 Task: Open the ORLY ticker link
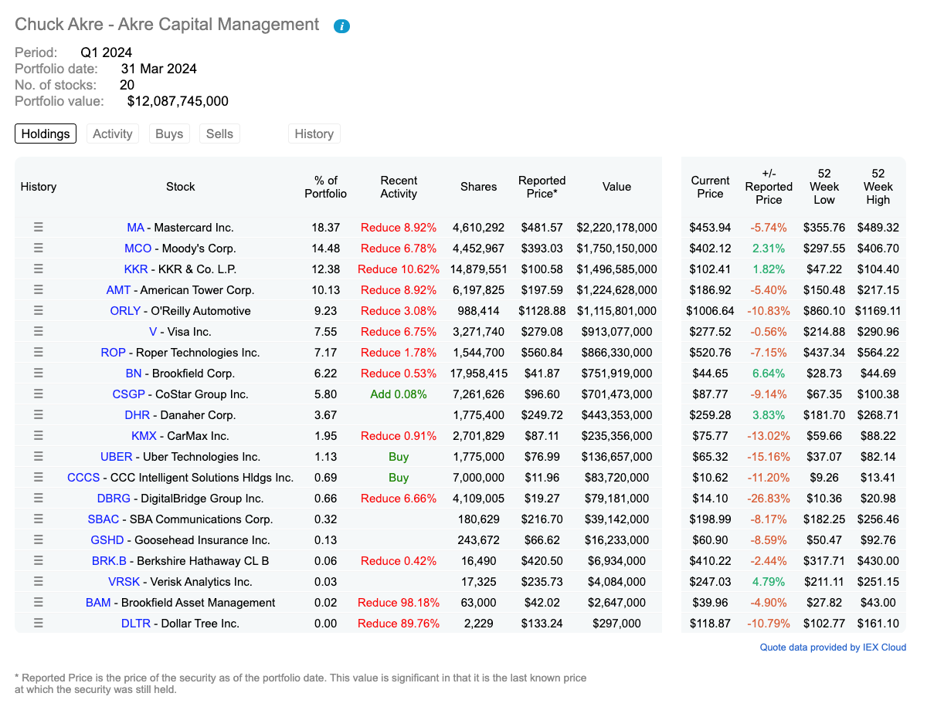(125, 311)
